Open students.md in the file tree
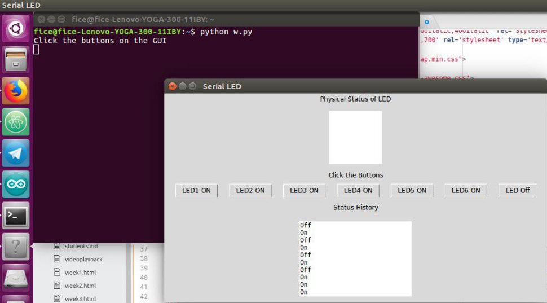Viewport: 547px width, 303px height. [x=81, y=246]
